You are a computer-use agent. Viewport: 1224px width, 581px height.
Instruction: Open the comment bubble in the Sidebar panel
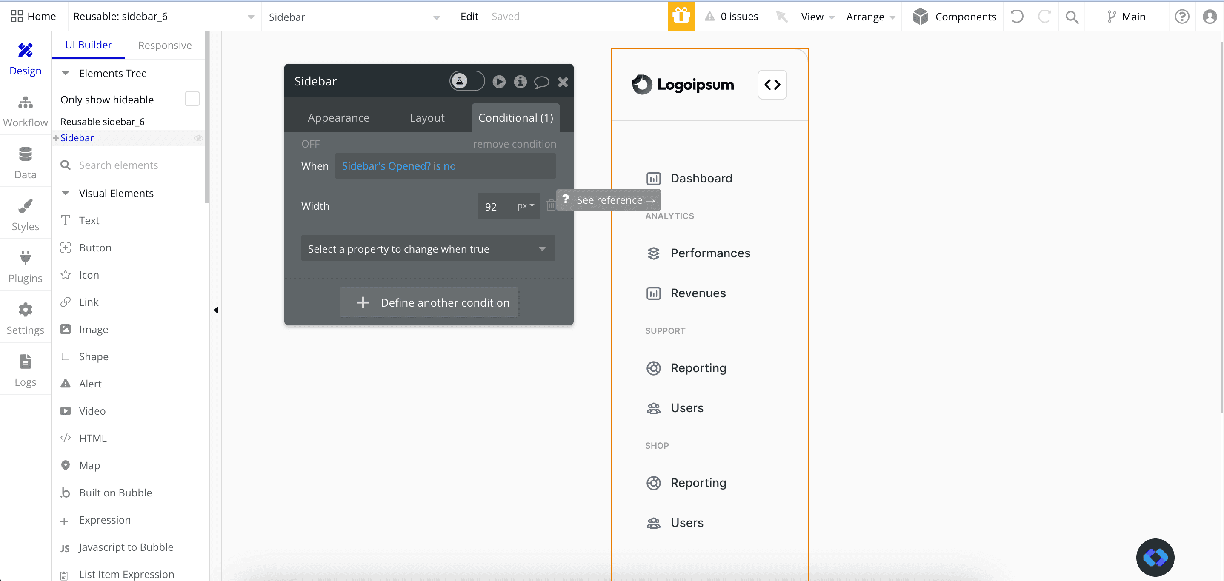click(541, 82)
